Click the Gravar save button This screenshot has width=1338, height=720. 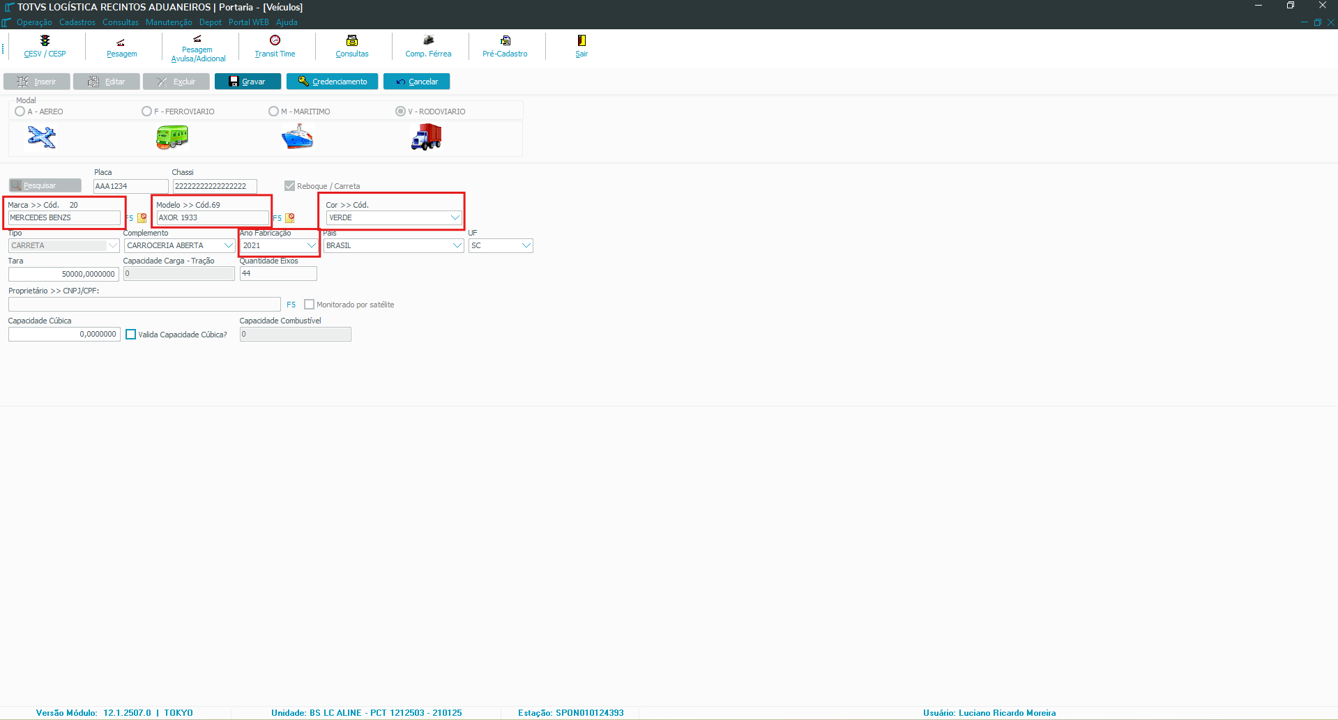(248, 82)
